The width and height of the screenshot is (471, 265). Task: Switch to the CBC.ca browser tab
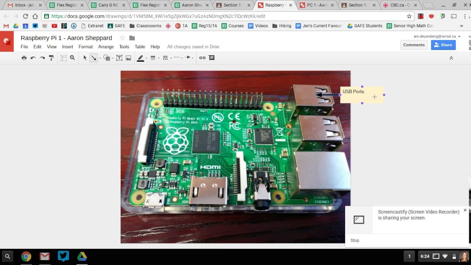click(x=400, y=5)
